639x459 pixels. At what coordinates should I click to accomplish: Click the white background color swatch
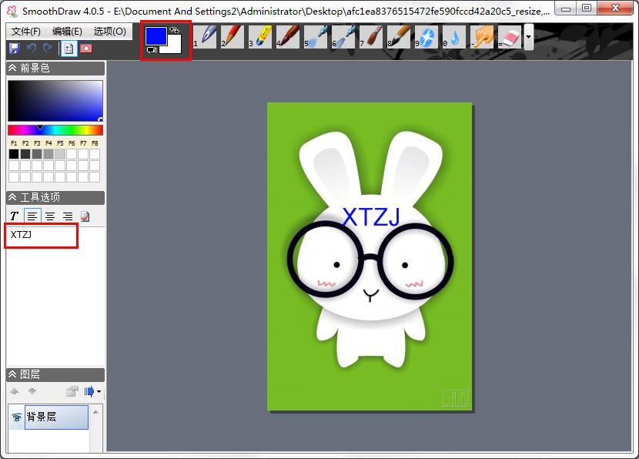click(175, 47)
